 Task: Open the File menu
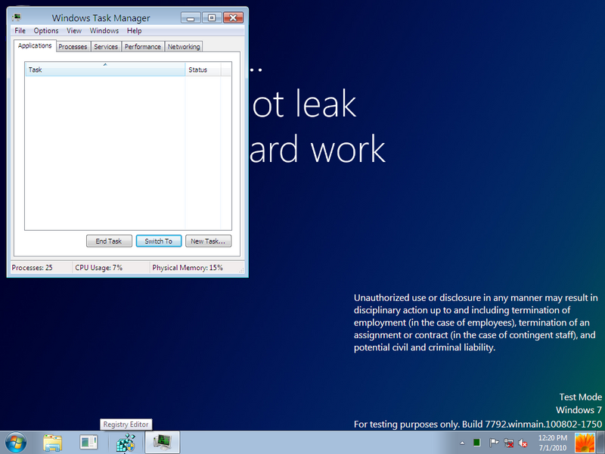coord(20,30)
